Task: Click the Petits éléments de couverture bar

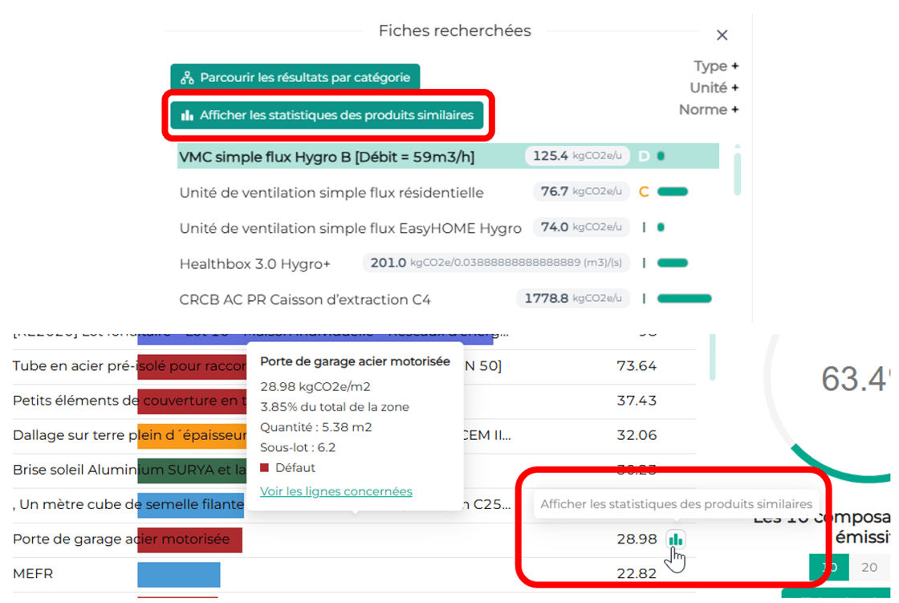Action: 192,401
